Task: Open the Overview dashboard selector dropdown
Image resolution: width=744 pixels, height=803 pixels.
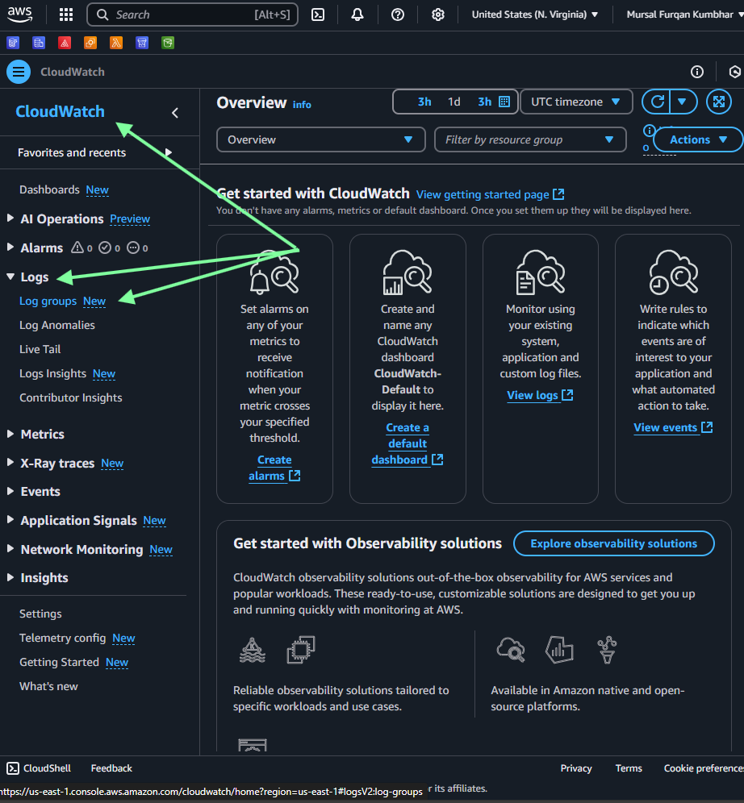Action: tap(321, 139)
